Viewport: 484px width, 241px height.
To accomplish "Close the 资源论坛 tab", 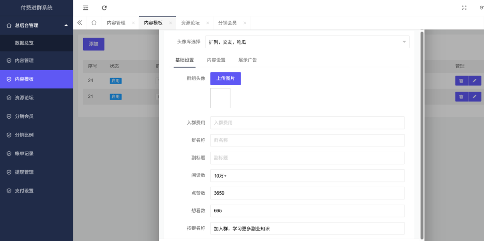I will click(x=207, y=23).
